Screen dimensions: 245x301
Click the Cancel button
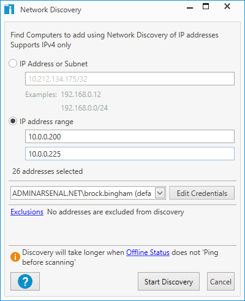(x=221, y=281)
